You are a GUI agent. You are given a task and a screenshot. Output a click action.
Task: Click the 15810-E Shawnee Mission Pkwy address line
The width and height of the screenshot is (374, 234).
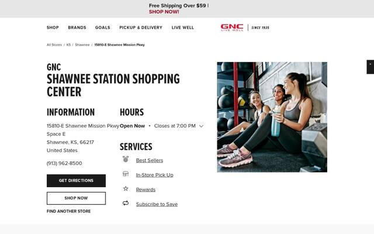[x=83, y=126]
